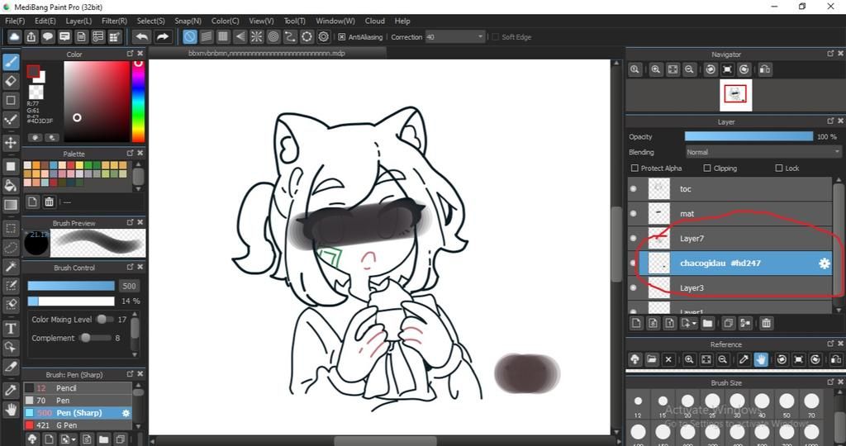This screenshot has height=446, width=846.
Task: Float the Color panel window
Action: [x=130, y=54]
